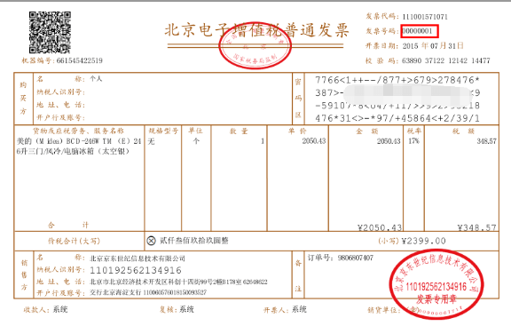Click the 纳税人识别号 label in buyer section
This screenshot has width=511, height=326.
coord(60,91)
